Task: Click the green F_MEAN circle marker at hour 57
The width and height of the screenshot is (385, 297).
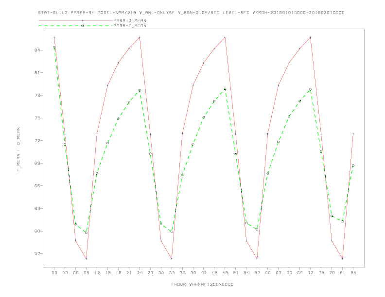Action: coord(257,230)
